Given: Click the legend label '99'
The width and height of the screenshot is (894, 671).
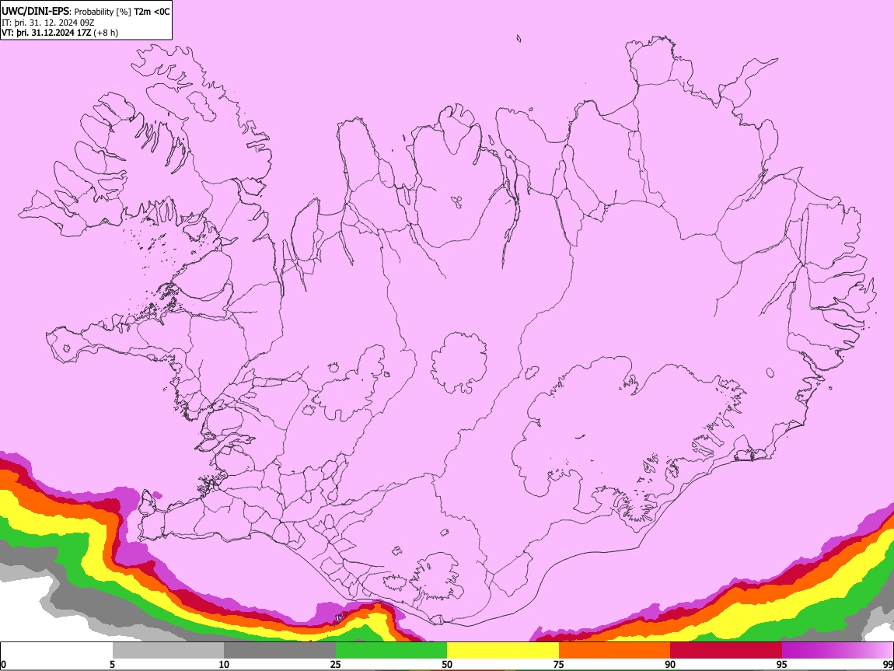Looking at the screenshot, I should click(887, 664).
